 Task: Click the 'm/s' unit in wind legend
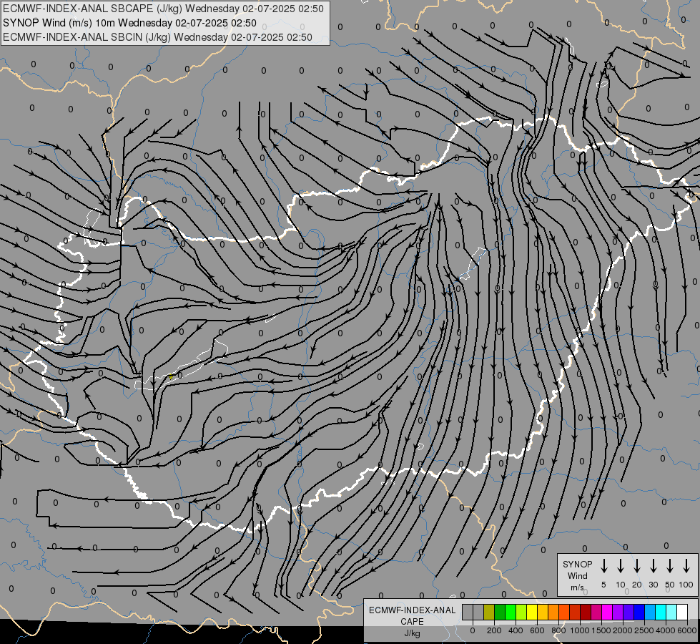tap(577, 587)
